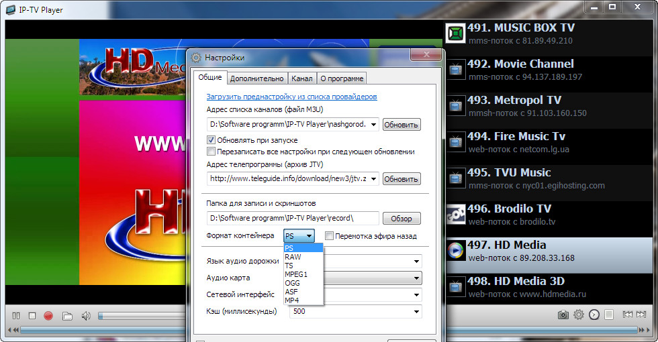Click the IP-TV Player title bar icon
The image size is (658, 342).
[11, 9]
